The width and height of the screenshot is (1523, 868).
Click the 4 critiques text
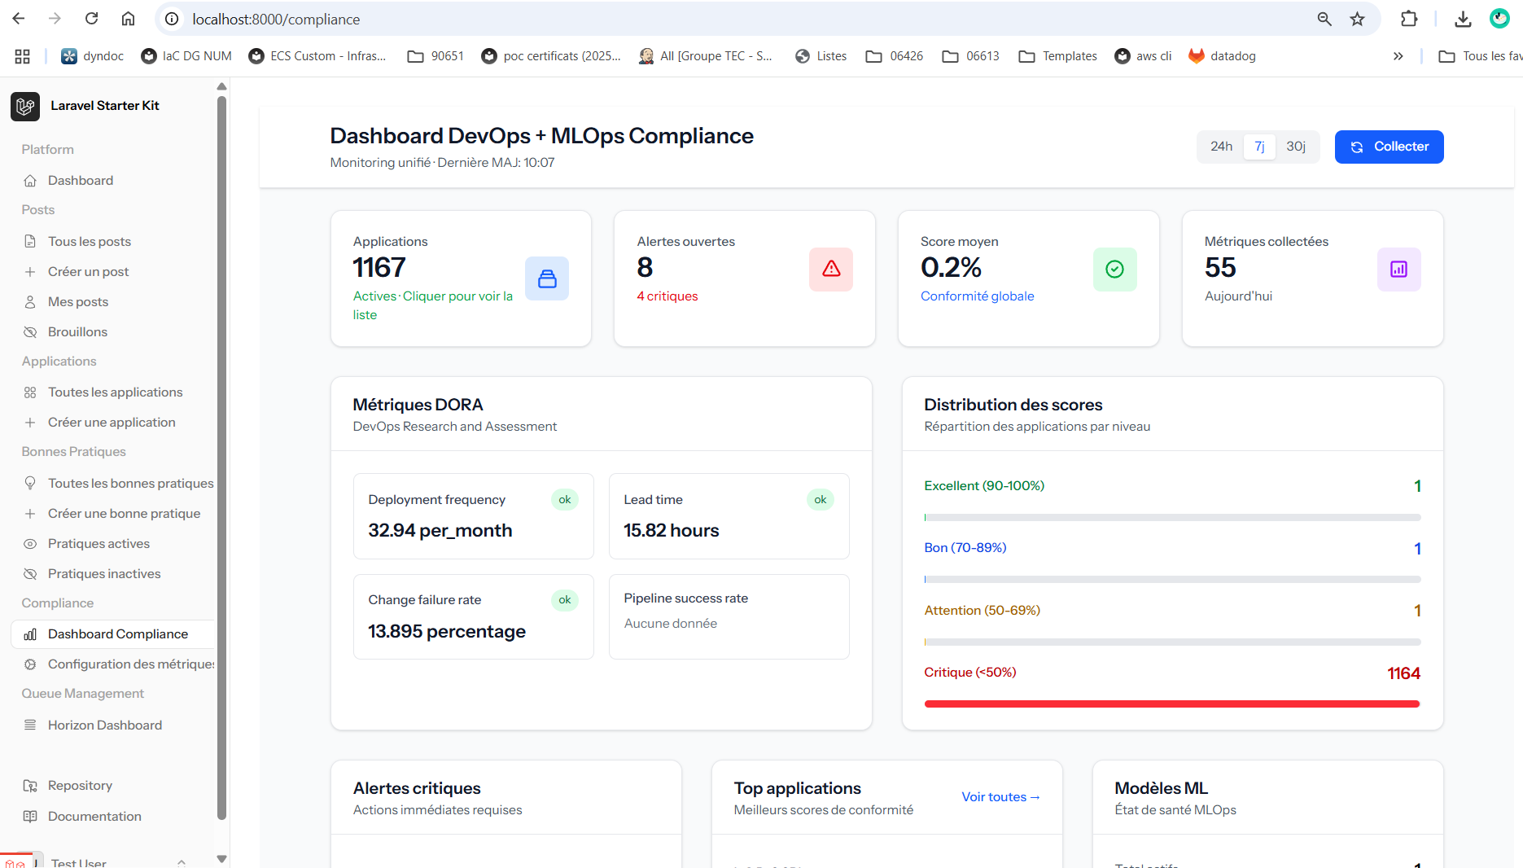667,296
